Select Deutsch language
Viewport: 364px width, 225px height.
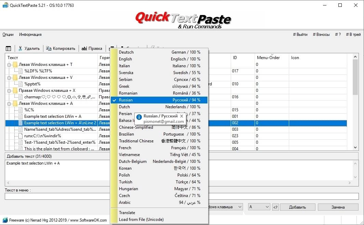pos(160,52)
